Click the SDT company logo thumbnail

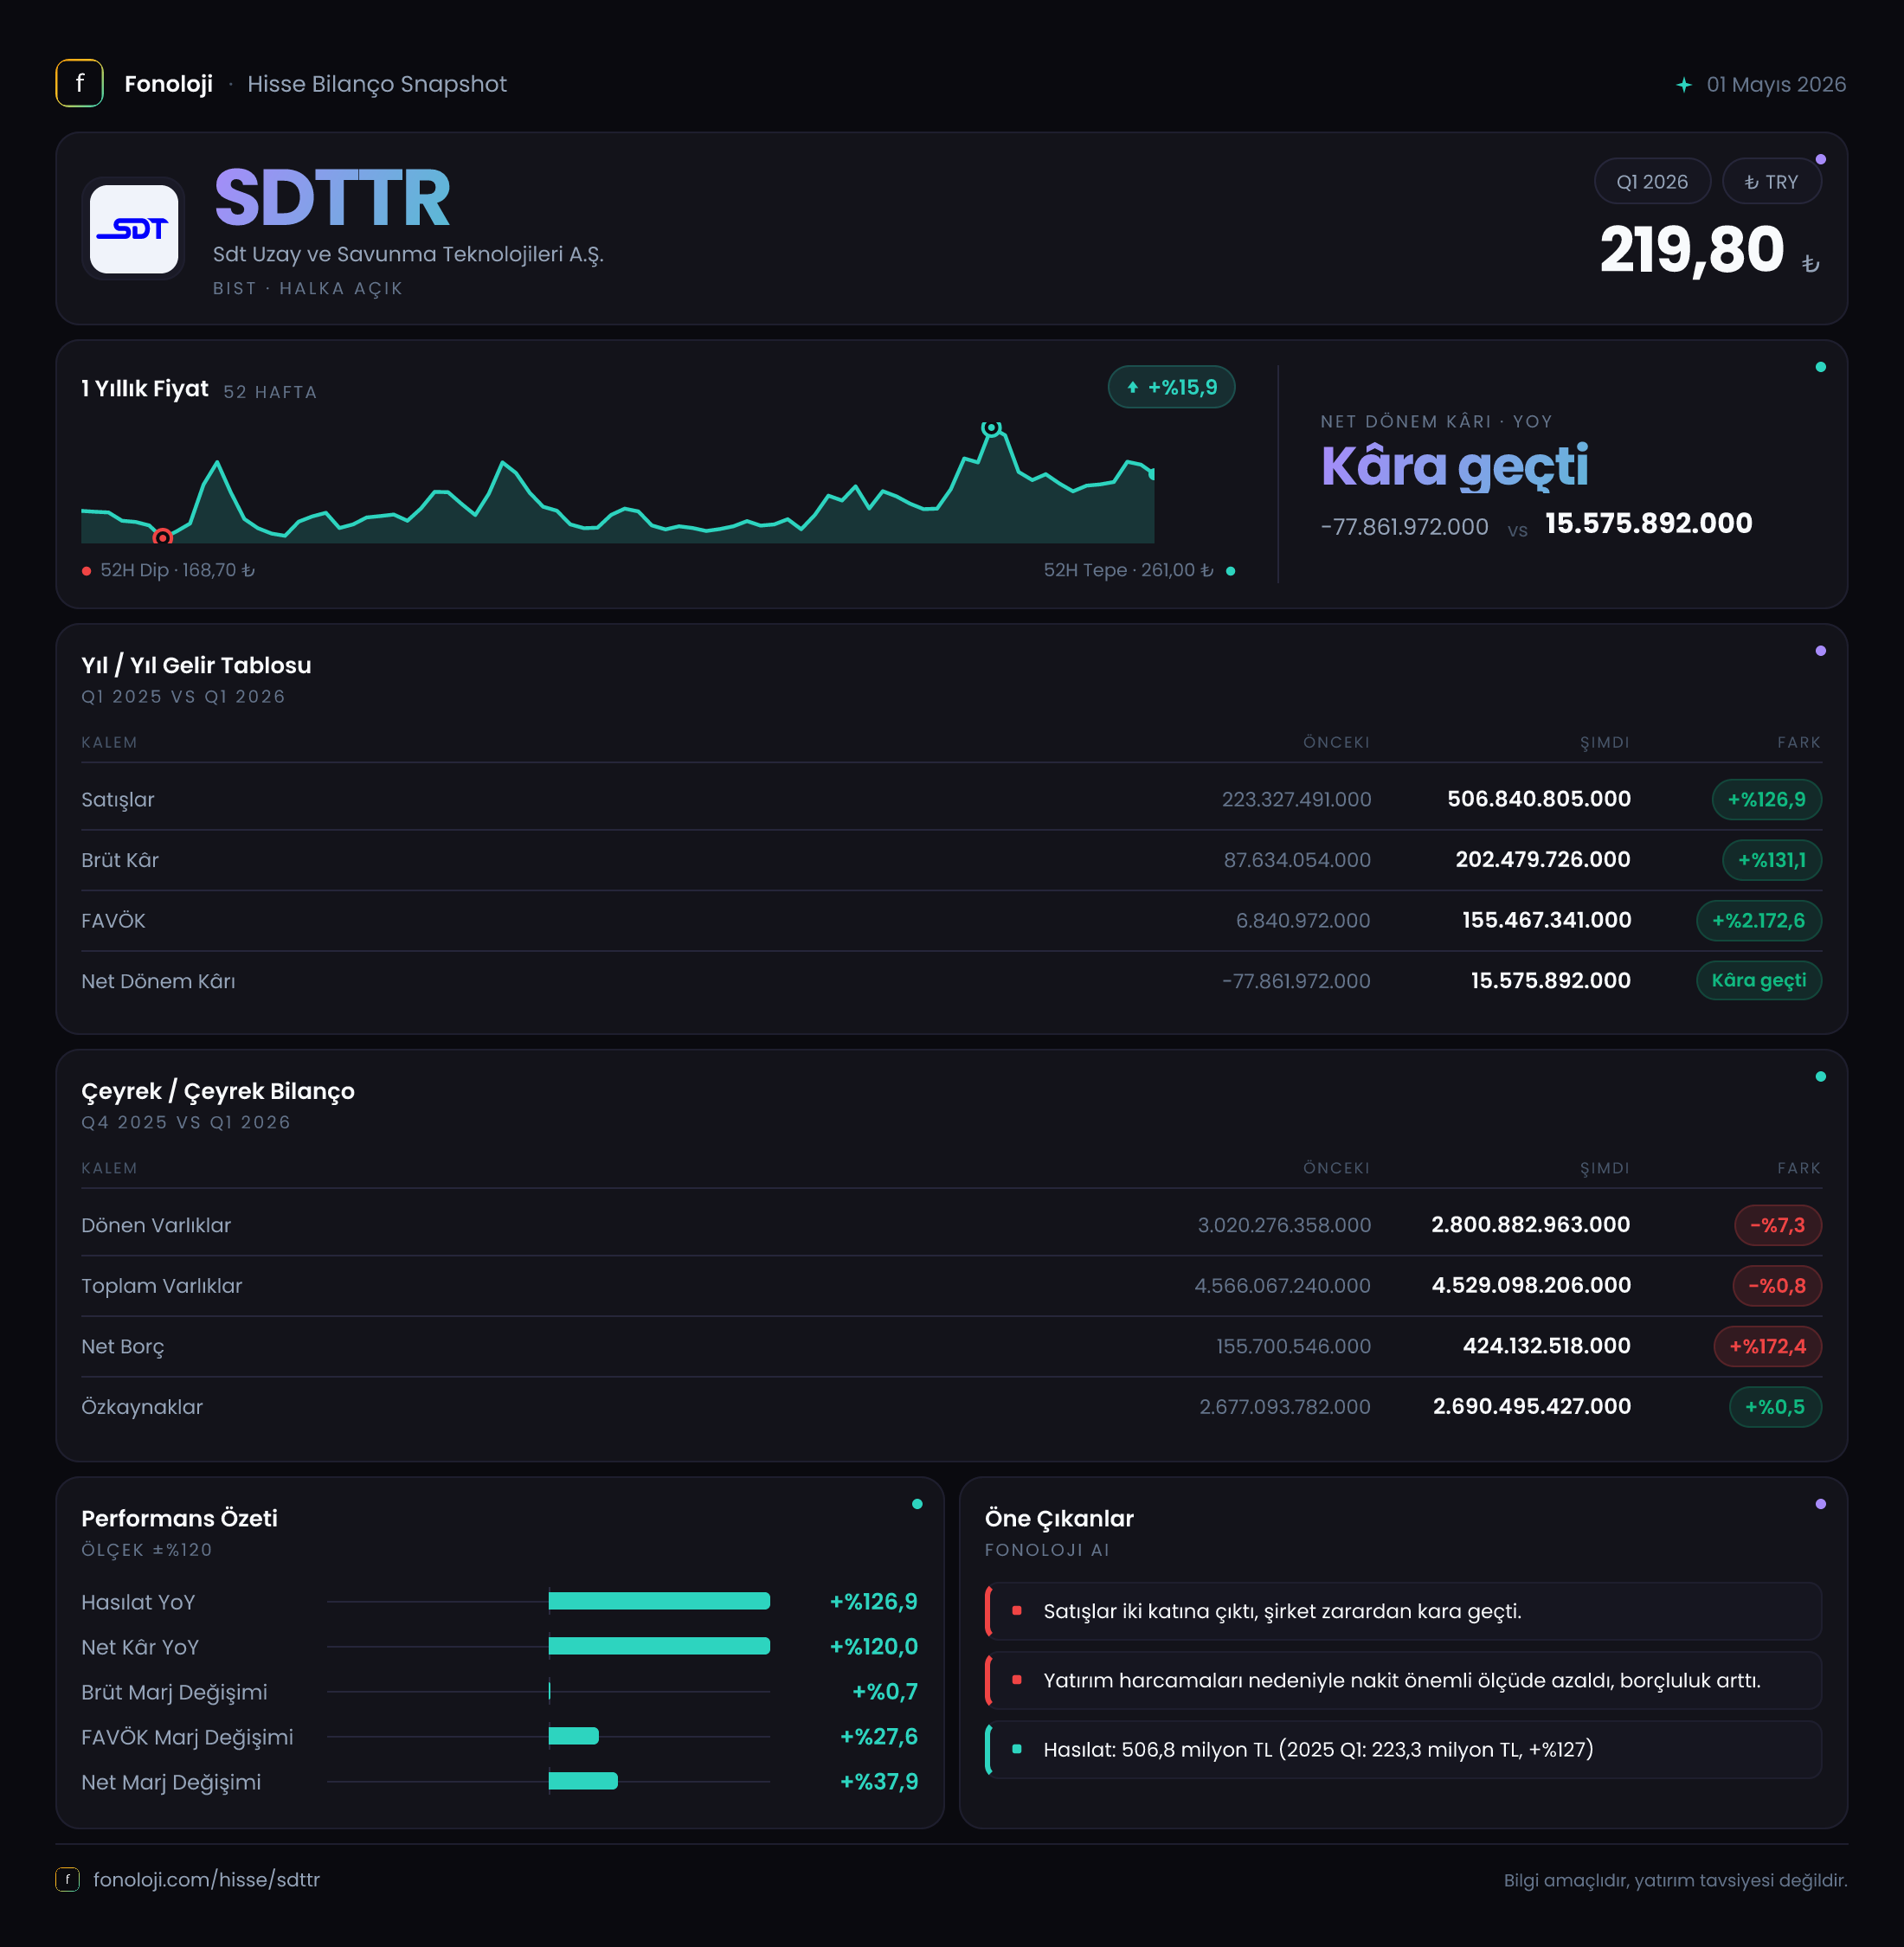[134, 229]
